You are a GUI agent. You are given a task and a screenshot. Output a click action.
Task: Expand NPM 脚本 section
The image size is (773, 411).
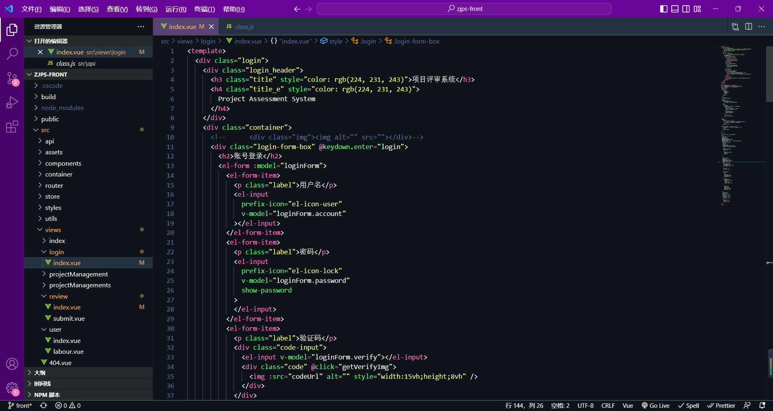coord(89,395)
